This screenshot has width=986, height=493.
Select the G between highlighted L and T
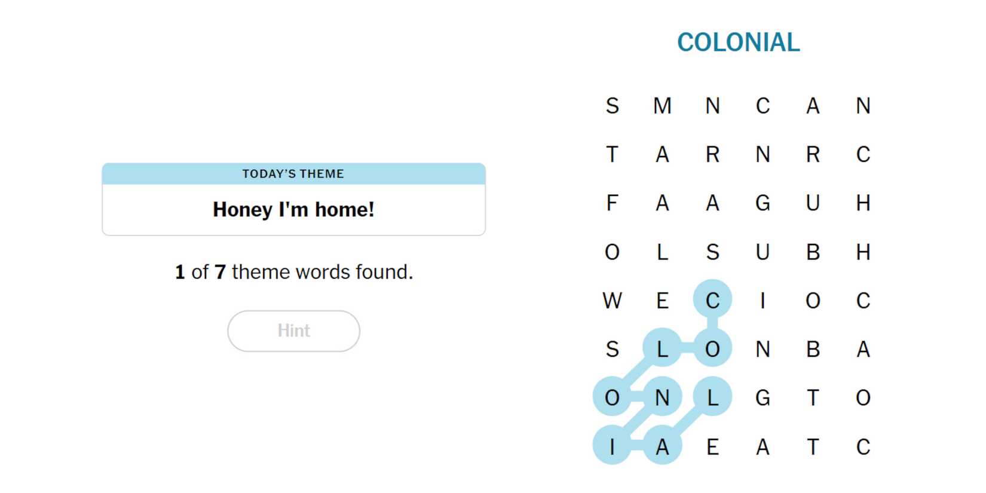(763, 397)
